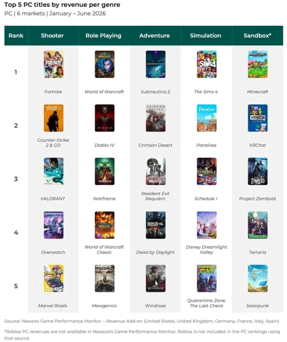Viewport: 287px width, 342px height.
Task: Click the 'Mewgenics' game name
Action: point(104,306)
